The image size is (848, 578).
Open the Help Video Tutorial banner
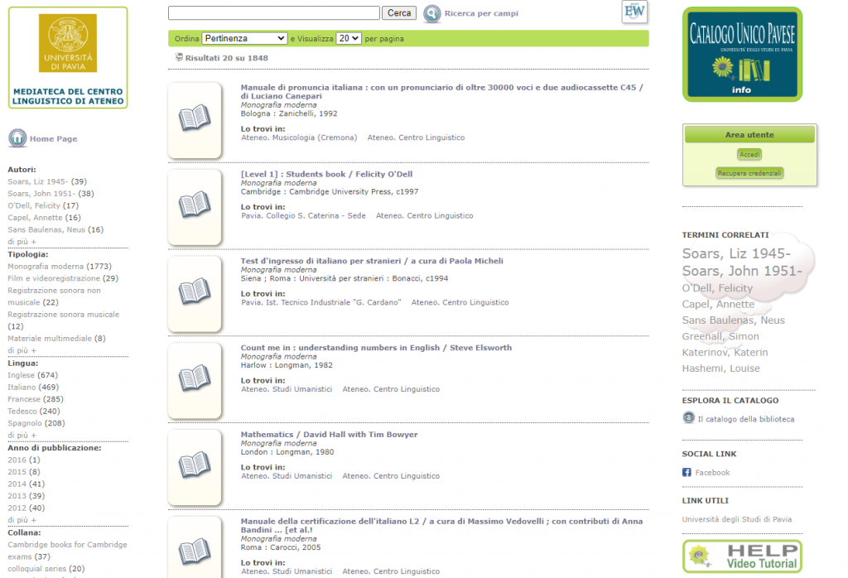point(742,557)
